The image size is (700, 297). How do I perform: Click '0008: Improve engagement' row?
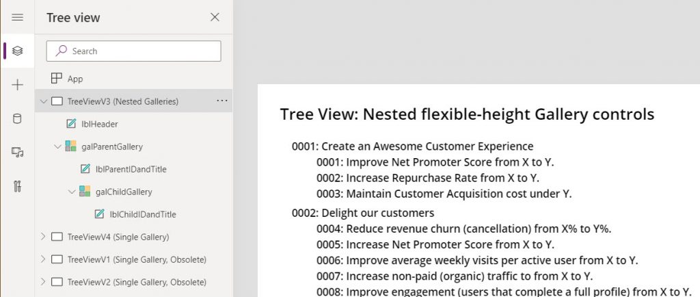[504, 292]
